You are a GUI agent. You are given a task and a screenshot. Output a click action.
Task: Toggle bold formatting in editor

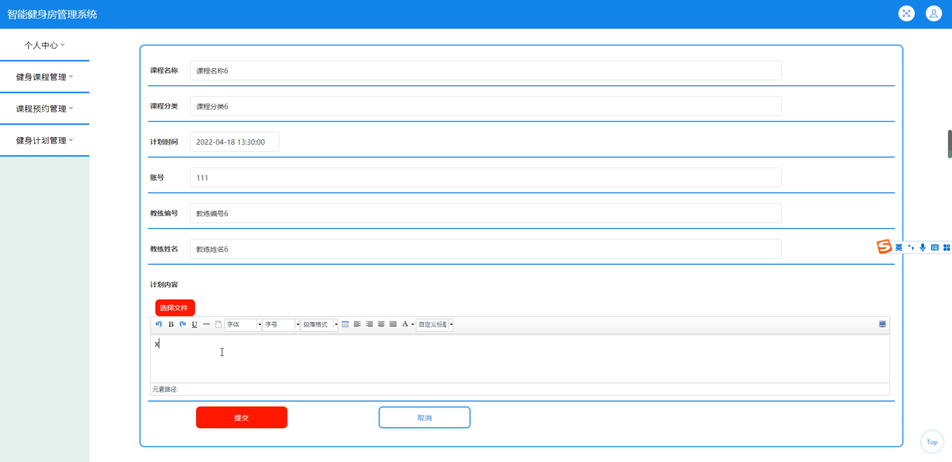click(171, 324)
